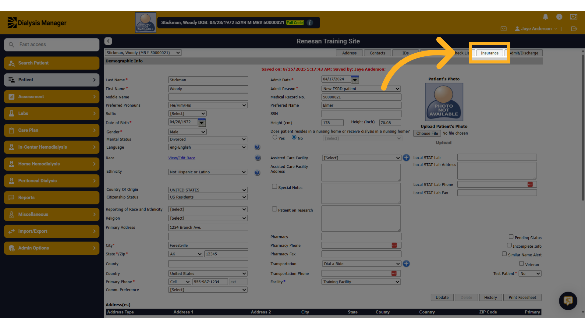Image resolution: width=585 pixels, height=329 pixels.
Task: Open the Test Patient dropdown
Action: [x=530, y=274]
